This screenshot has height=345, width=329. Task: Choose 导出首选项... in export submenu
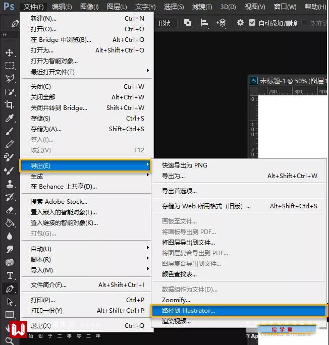click(239, 191)
